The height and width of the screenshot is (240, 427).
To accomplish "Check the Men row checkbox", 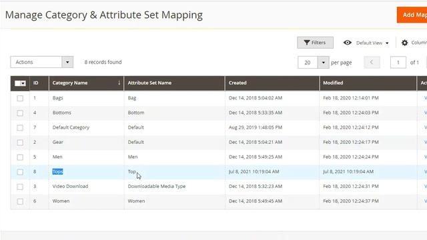I will click(x=20, y=157).
